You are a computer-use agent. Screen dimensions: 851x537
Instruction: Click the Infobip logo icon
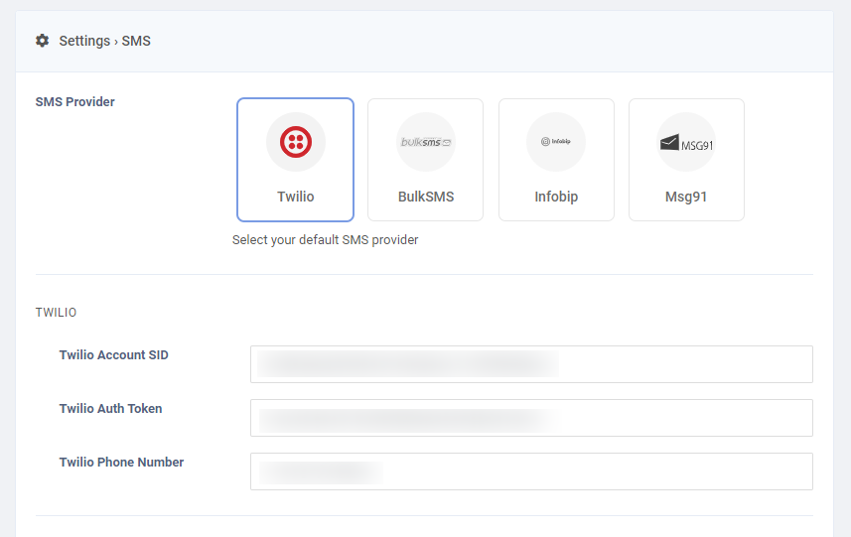[x=556, y=142]
